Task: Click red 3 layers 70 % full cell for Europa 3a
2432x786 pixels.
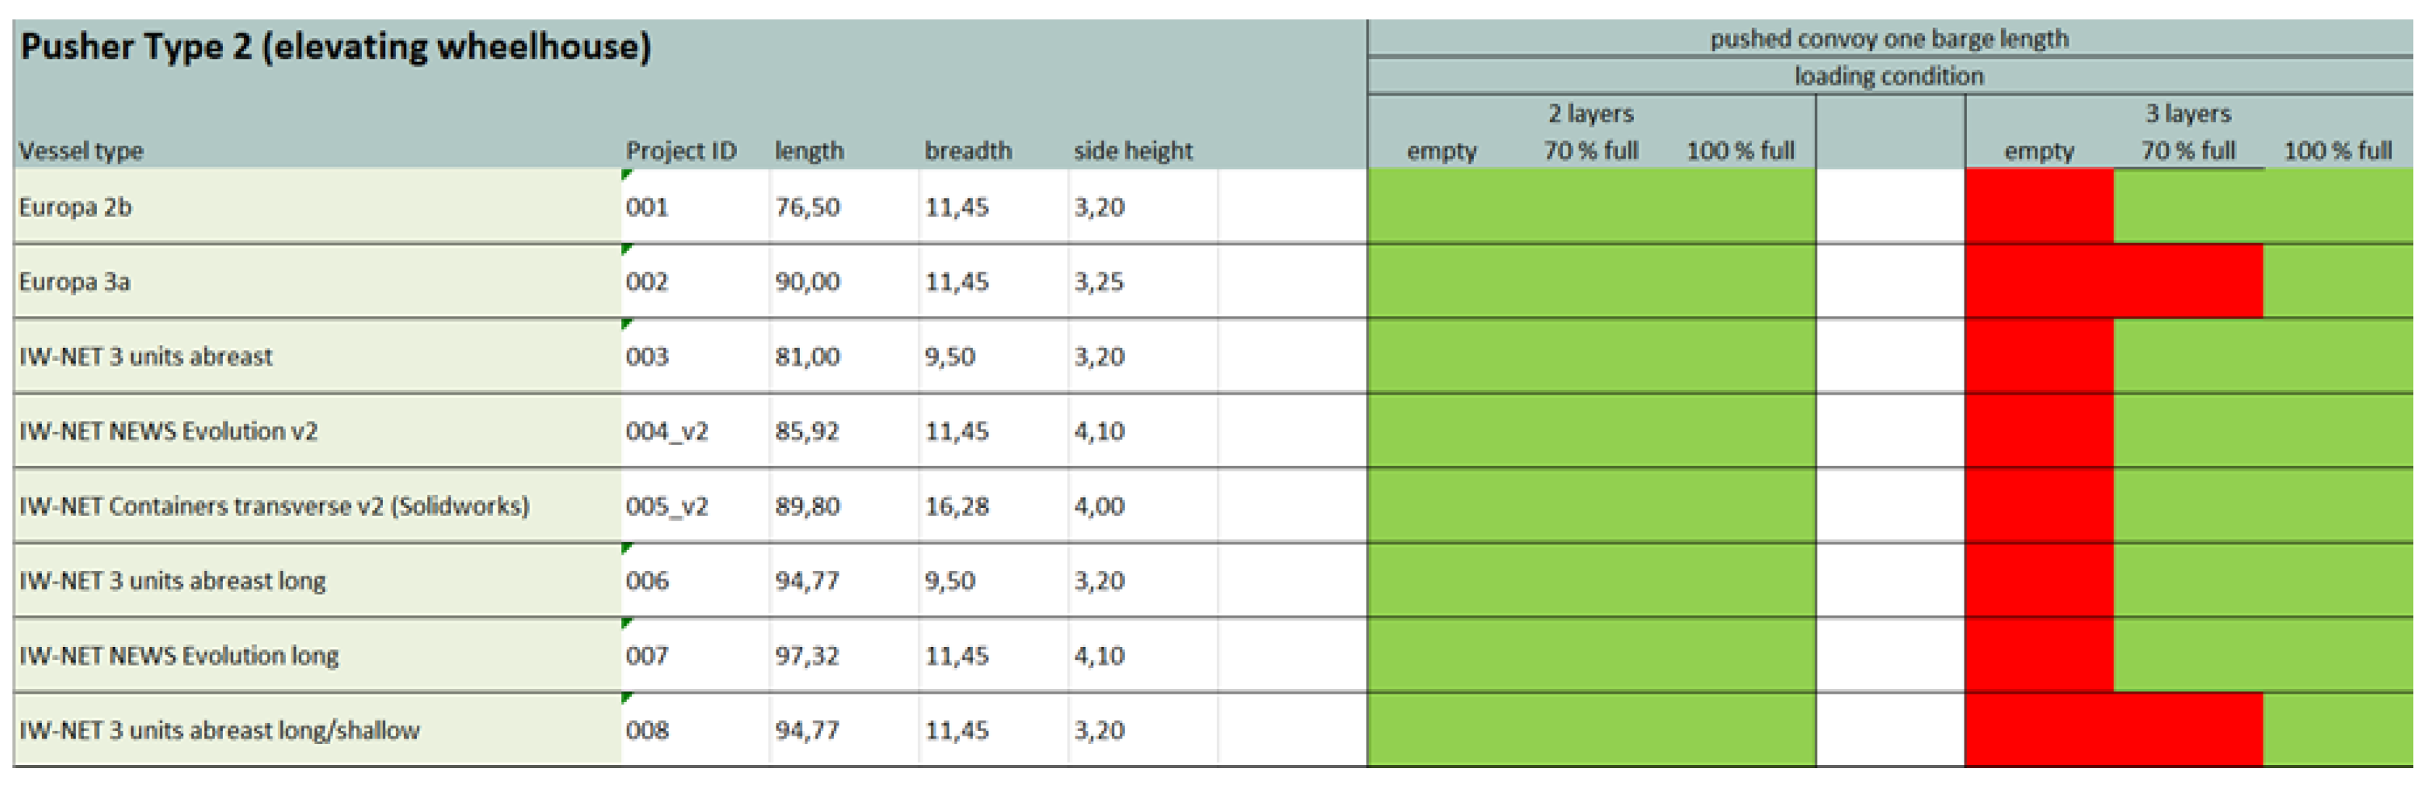Action: pos(2188,281)
